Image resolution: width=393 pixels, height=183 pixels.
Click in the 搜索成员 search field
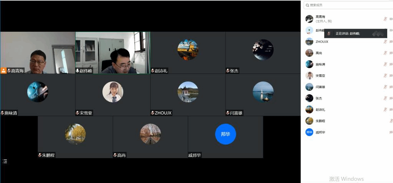click(345, 5)
